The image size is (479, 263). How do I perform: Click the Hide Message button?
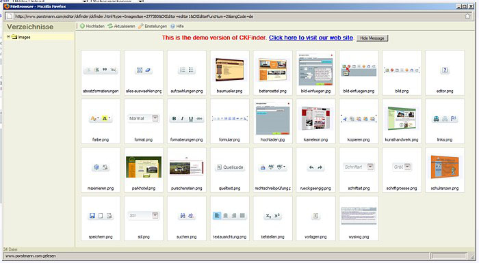372,38
